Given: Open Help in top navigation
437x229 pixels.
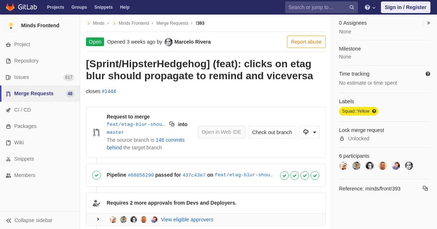Looking at the screenshot, I should [x=125, y=7].
